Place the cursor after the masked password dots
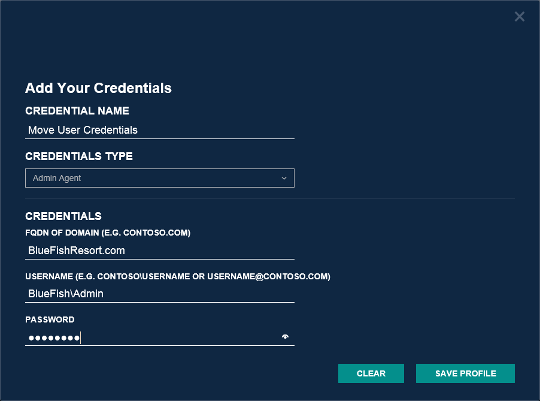540x401 pixels. pyautogui.click(x=81, y=338)
